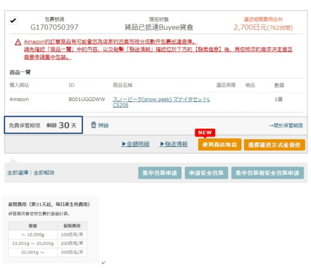Click the 集中包裝和安全包裝申請 button

(267, 173)
